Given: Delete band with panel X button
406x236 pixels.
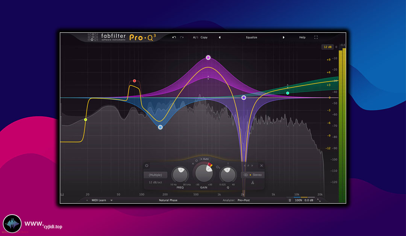Looking at the screenshot, I should coord(261,166).
